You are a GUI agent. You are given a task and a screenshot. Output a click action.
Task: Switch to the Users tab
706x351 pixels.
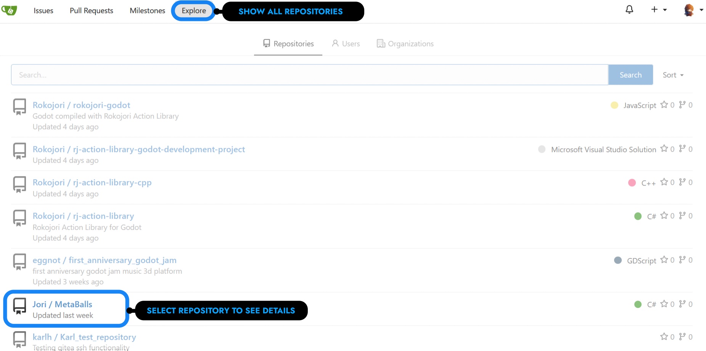346,44
